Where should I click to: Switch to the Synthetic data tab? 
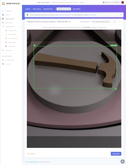[48, 9]
